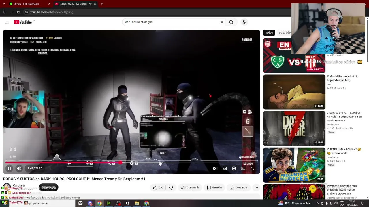Expand the tab search dropdown arrow

point(4,4)
